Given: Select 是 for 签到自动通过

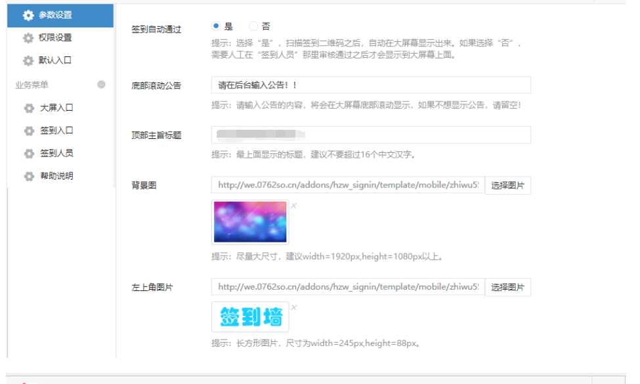Looking at the screenshot, I should tap(217, 25).
